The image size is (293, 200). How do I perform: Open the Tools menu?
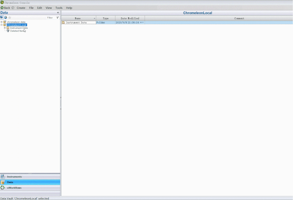tap(59, 8)
